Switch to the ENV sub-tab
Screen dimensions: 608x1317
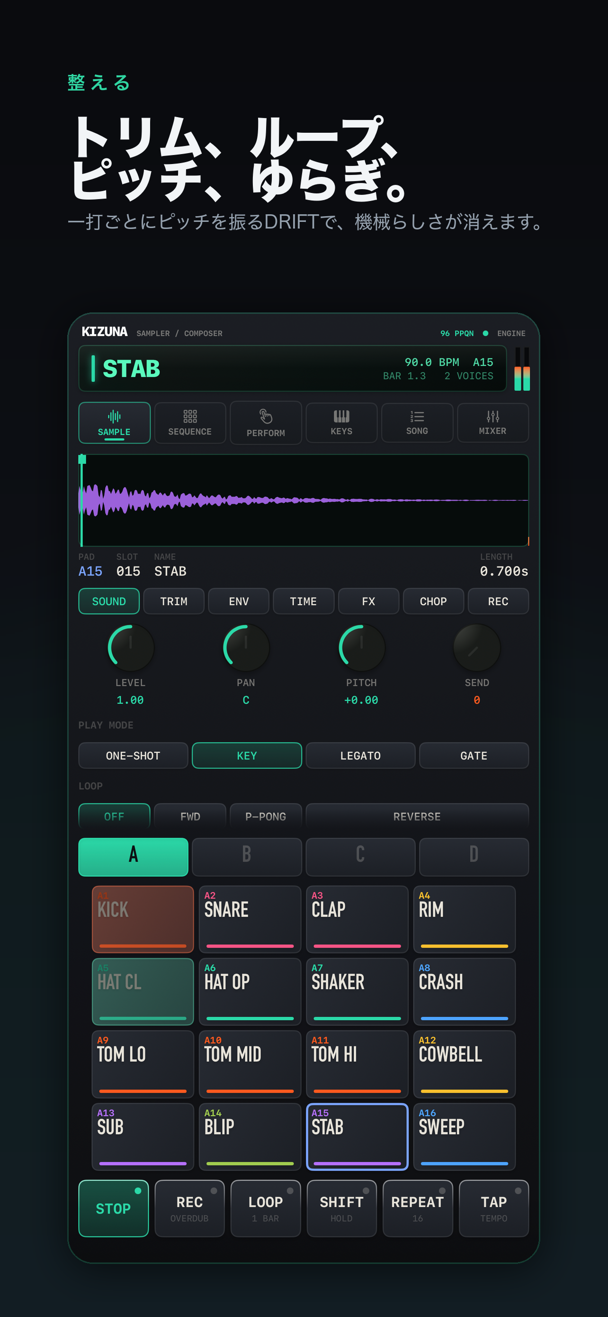[238, 601]
